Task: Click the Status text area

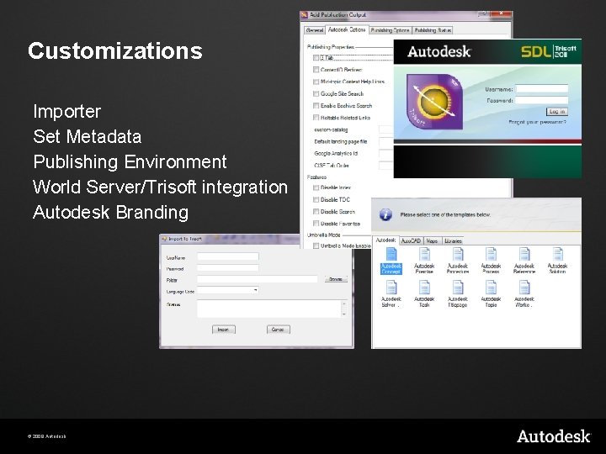Action: (269, 309)
